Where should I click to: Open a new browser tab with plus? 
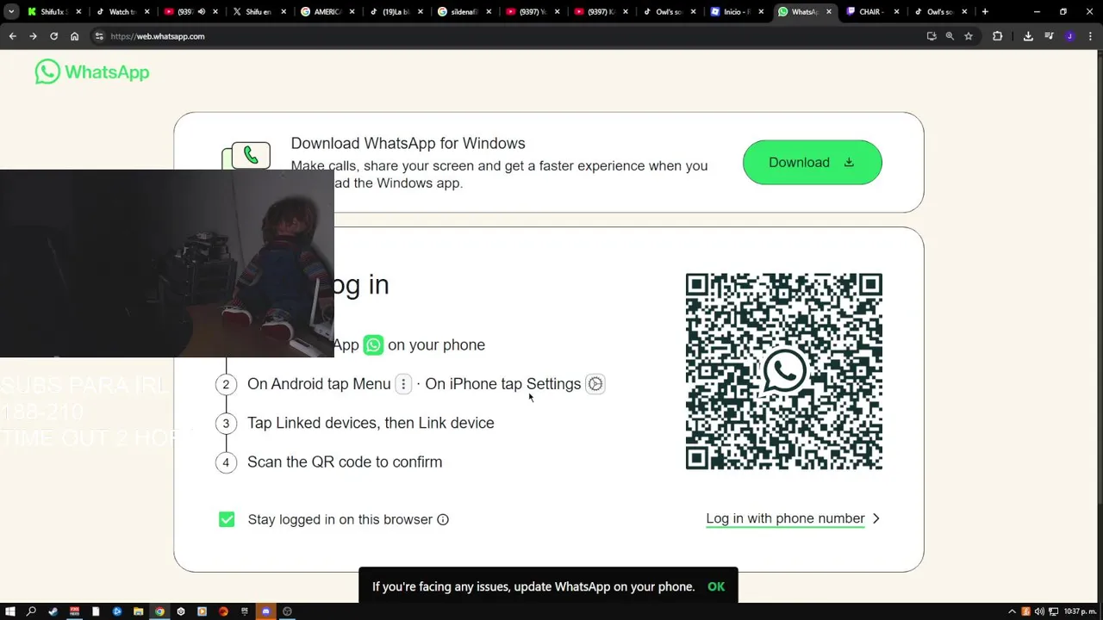pos(985,12)
